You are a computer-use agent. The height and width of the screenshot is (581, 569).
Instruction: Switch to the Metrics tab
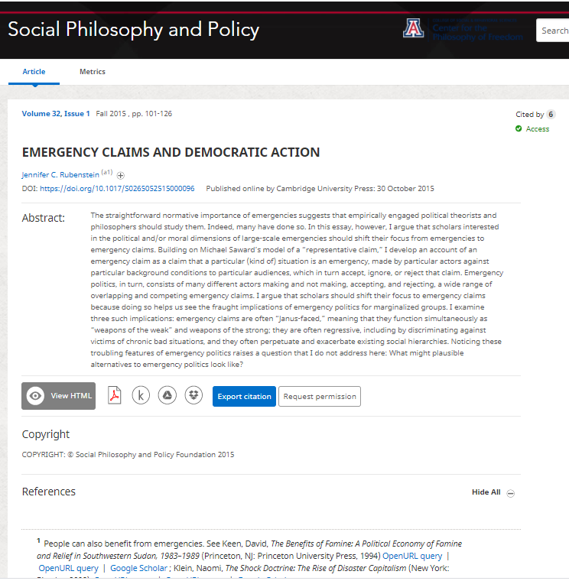[x=93, y=72]
